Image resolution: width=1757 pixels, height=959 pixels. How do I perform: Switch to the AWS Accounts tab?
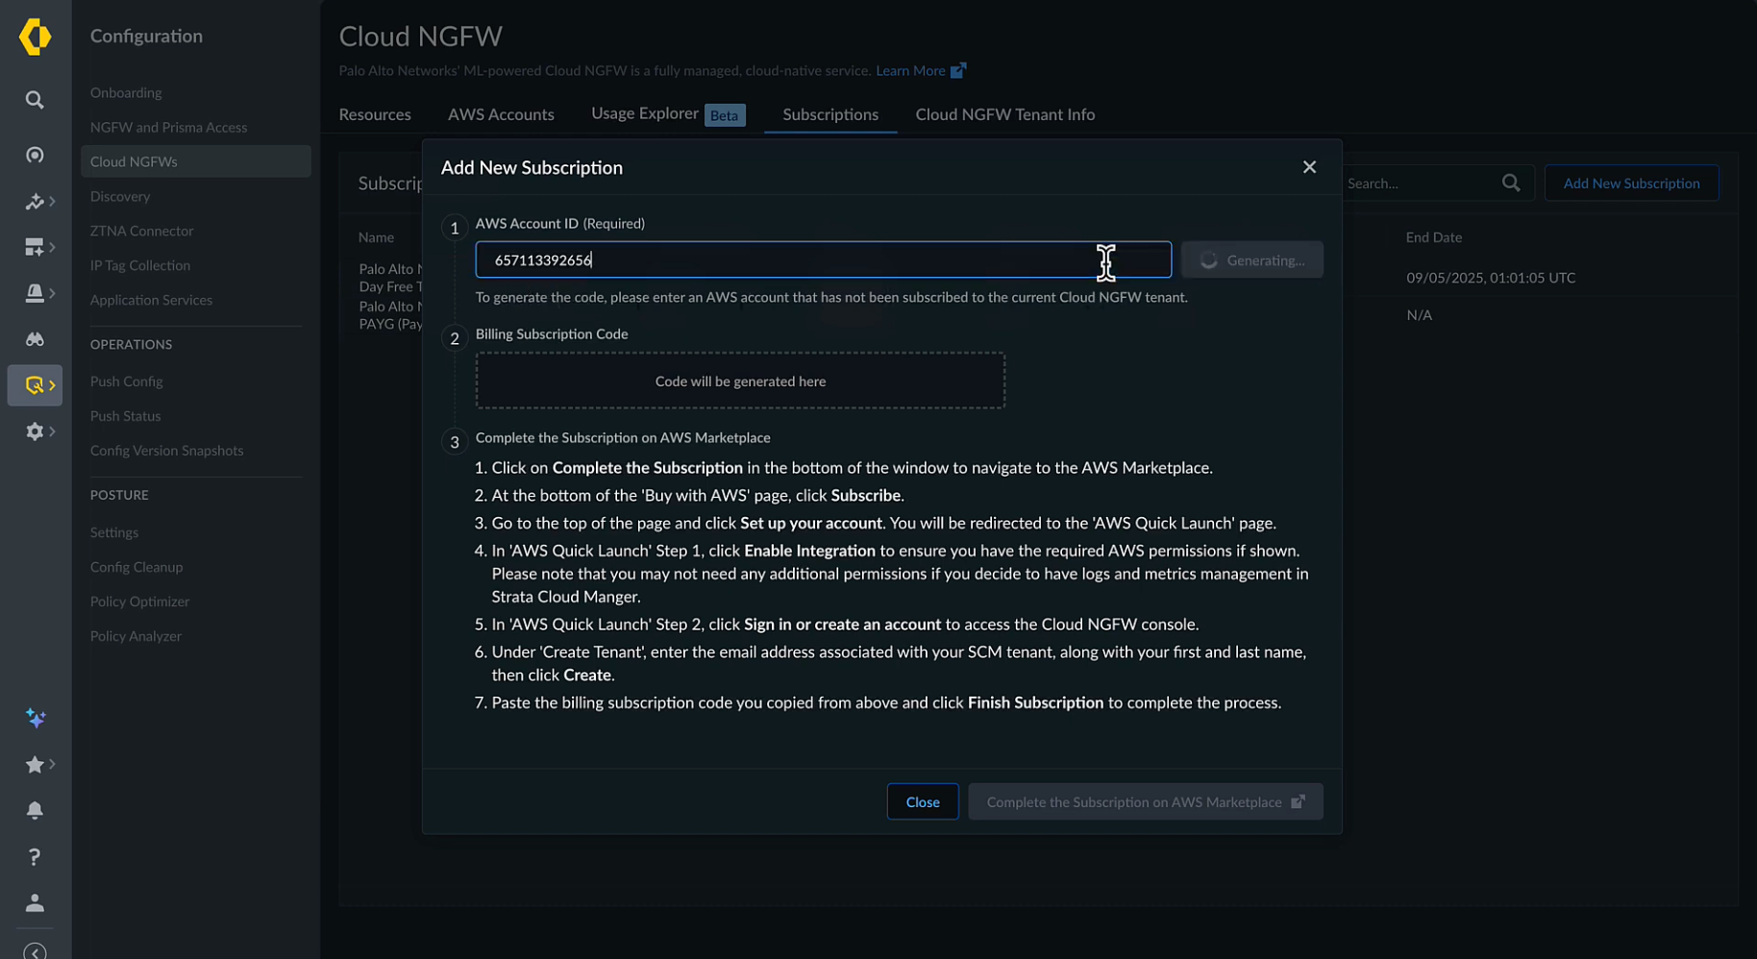click(x=501, y=114)
